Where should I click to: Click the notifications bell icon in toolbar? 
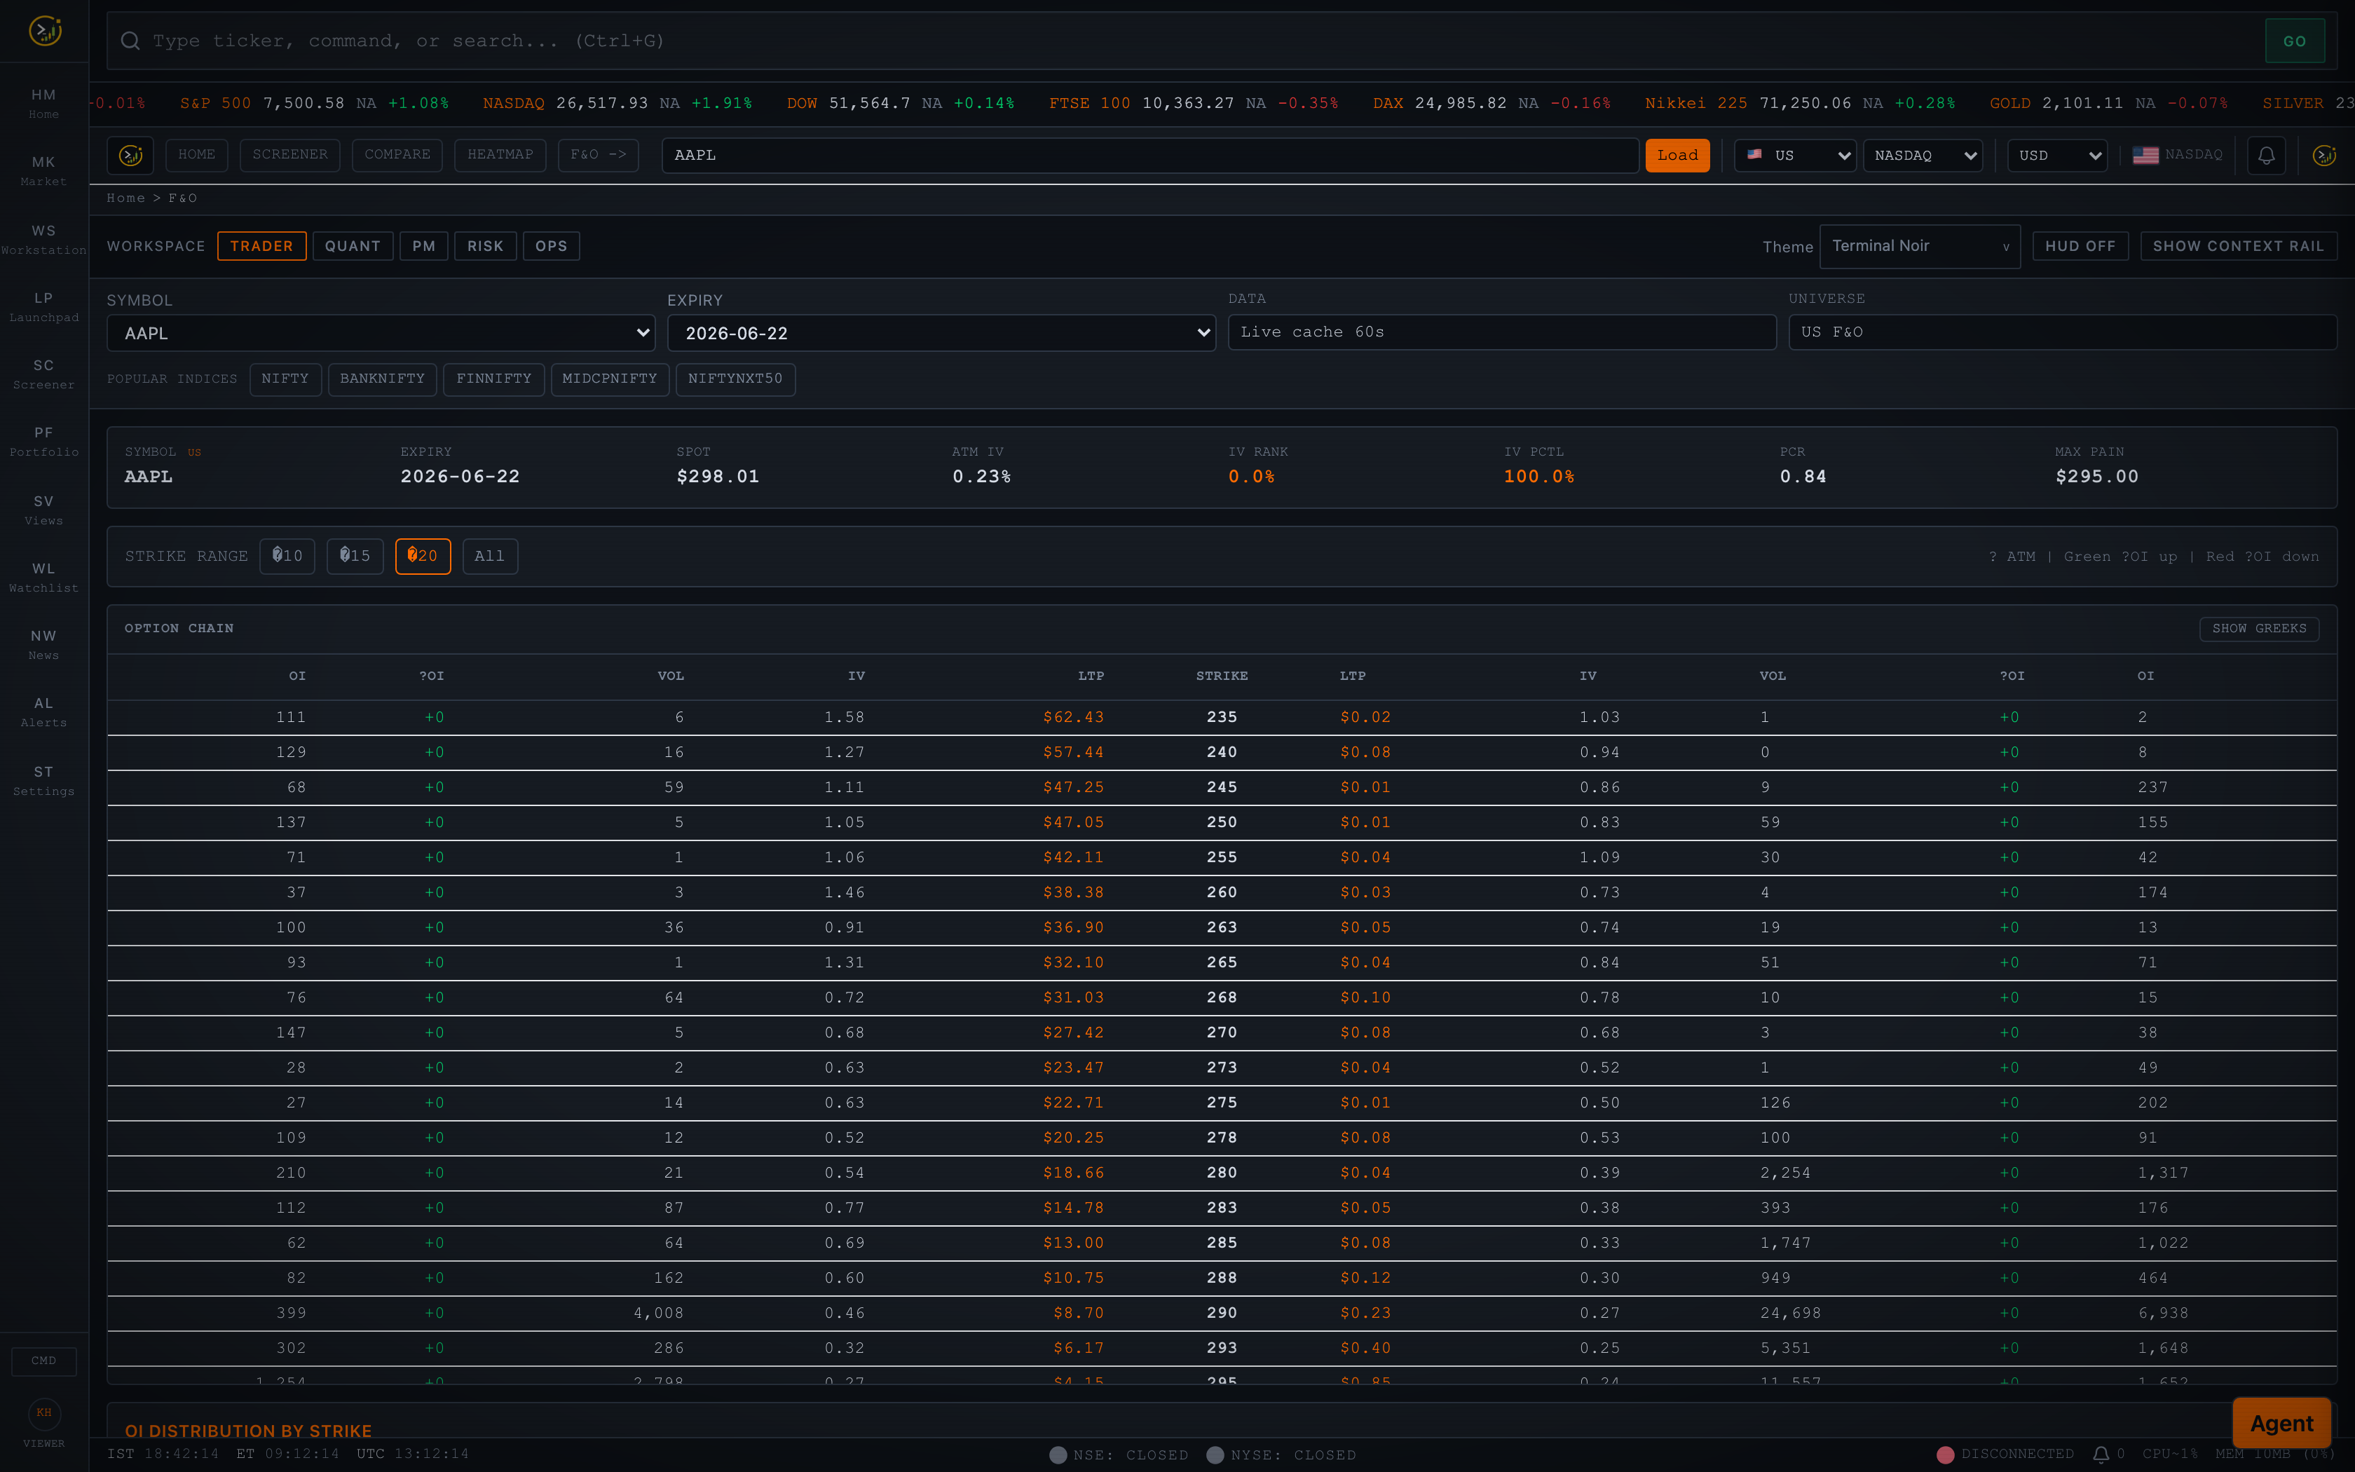(x=2267, y=155)
